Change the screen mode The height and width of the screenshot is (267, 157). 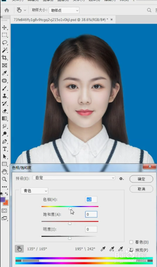[x=4, y=218]
